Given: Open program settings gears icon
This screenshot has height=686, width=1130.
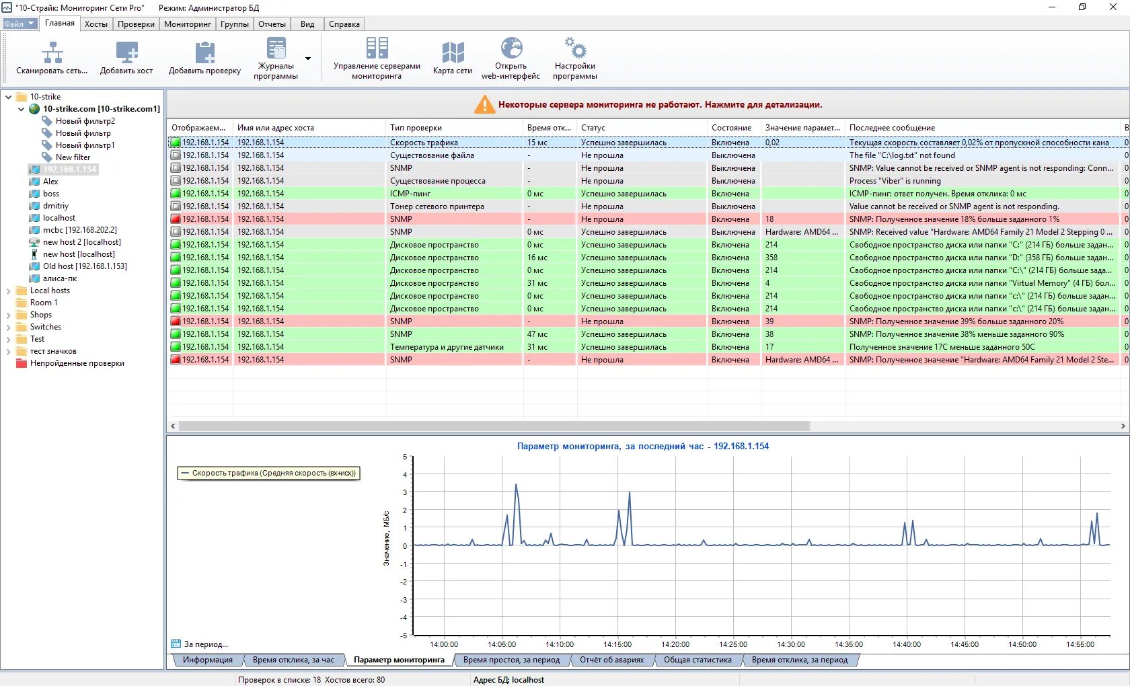Looking at the screenshot, I should coord(575,48).
